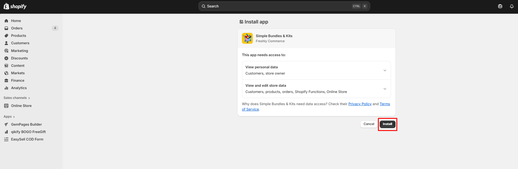Image resolution: width=518 pixels, height=169 pixels.
Task: Open the account avatar icon
Action: (x=500, y=6)
